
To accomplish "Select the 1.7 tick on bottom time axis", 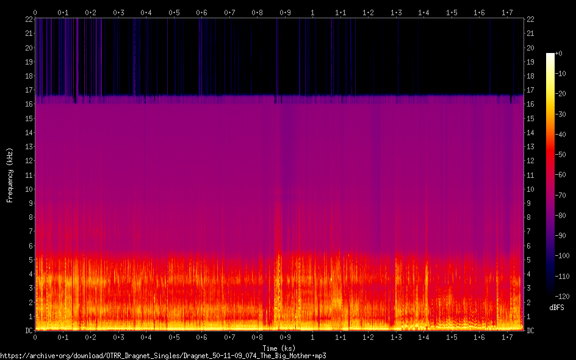I will click(x=507, y=337).
